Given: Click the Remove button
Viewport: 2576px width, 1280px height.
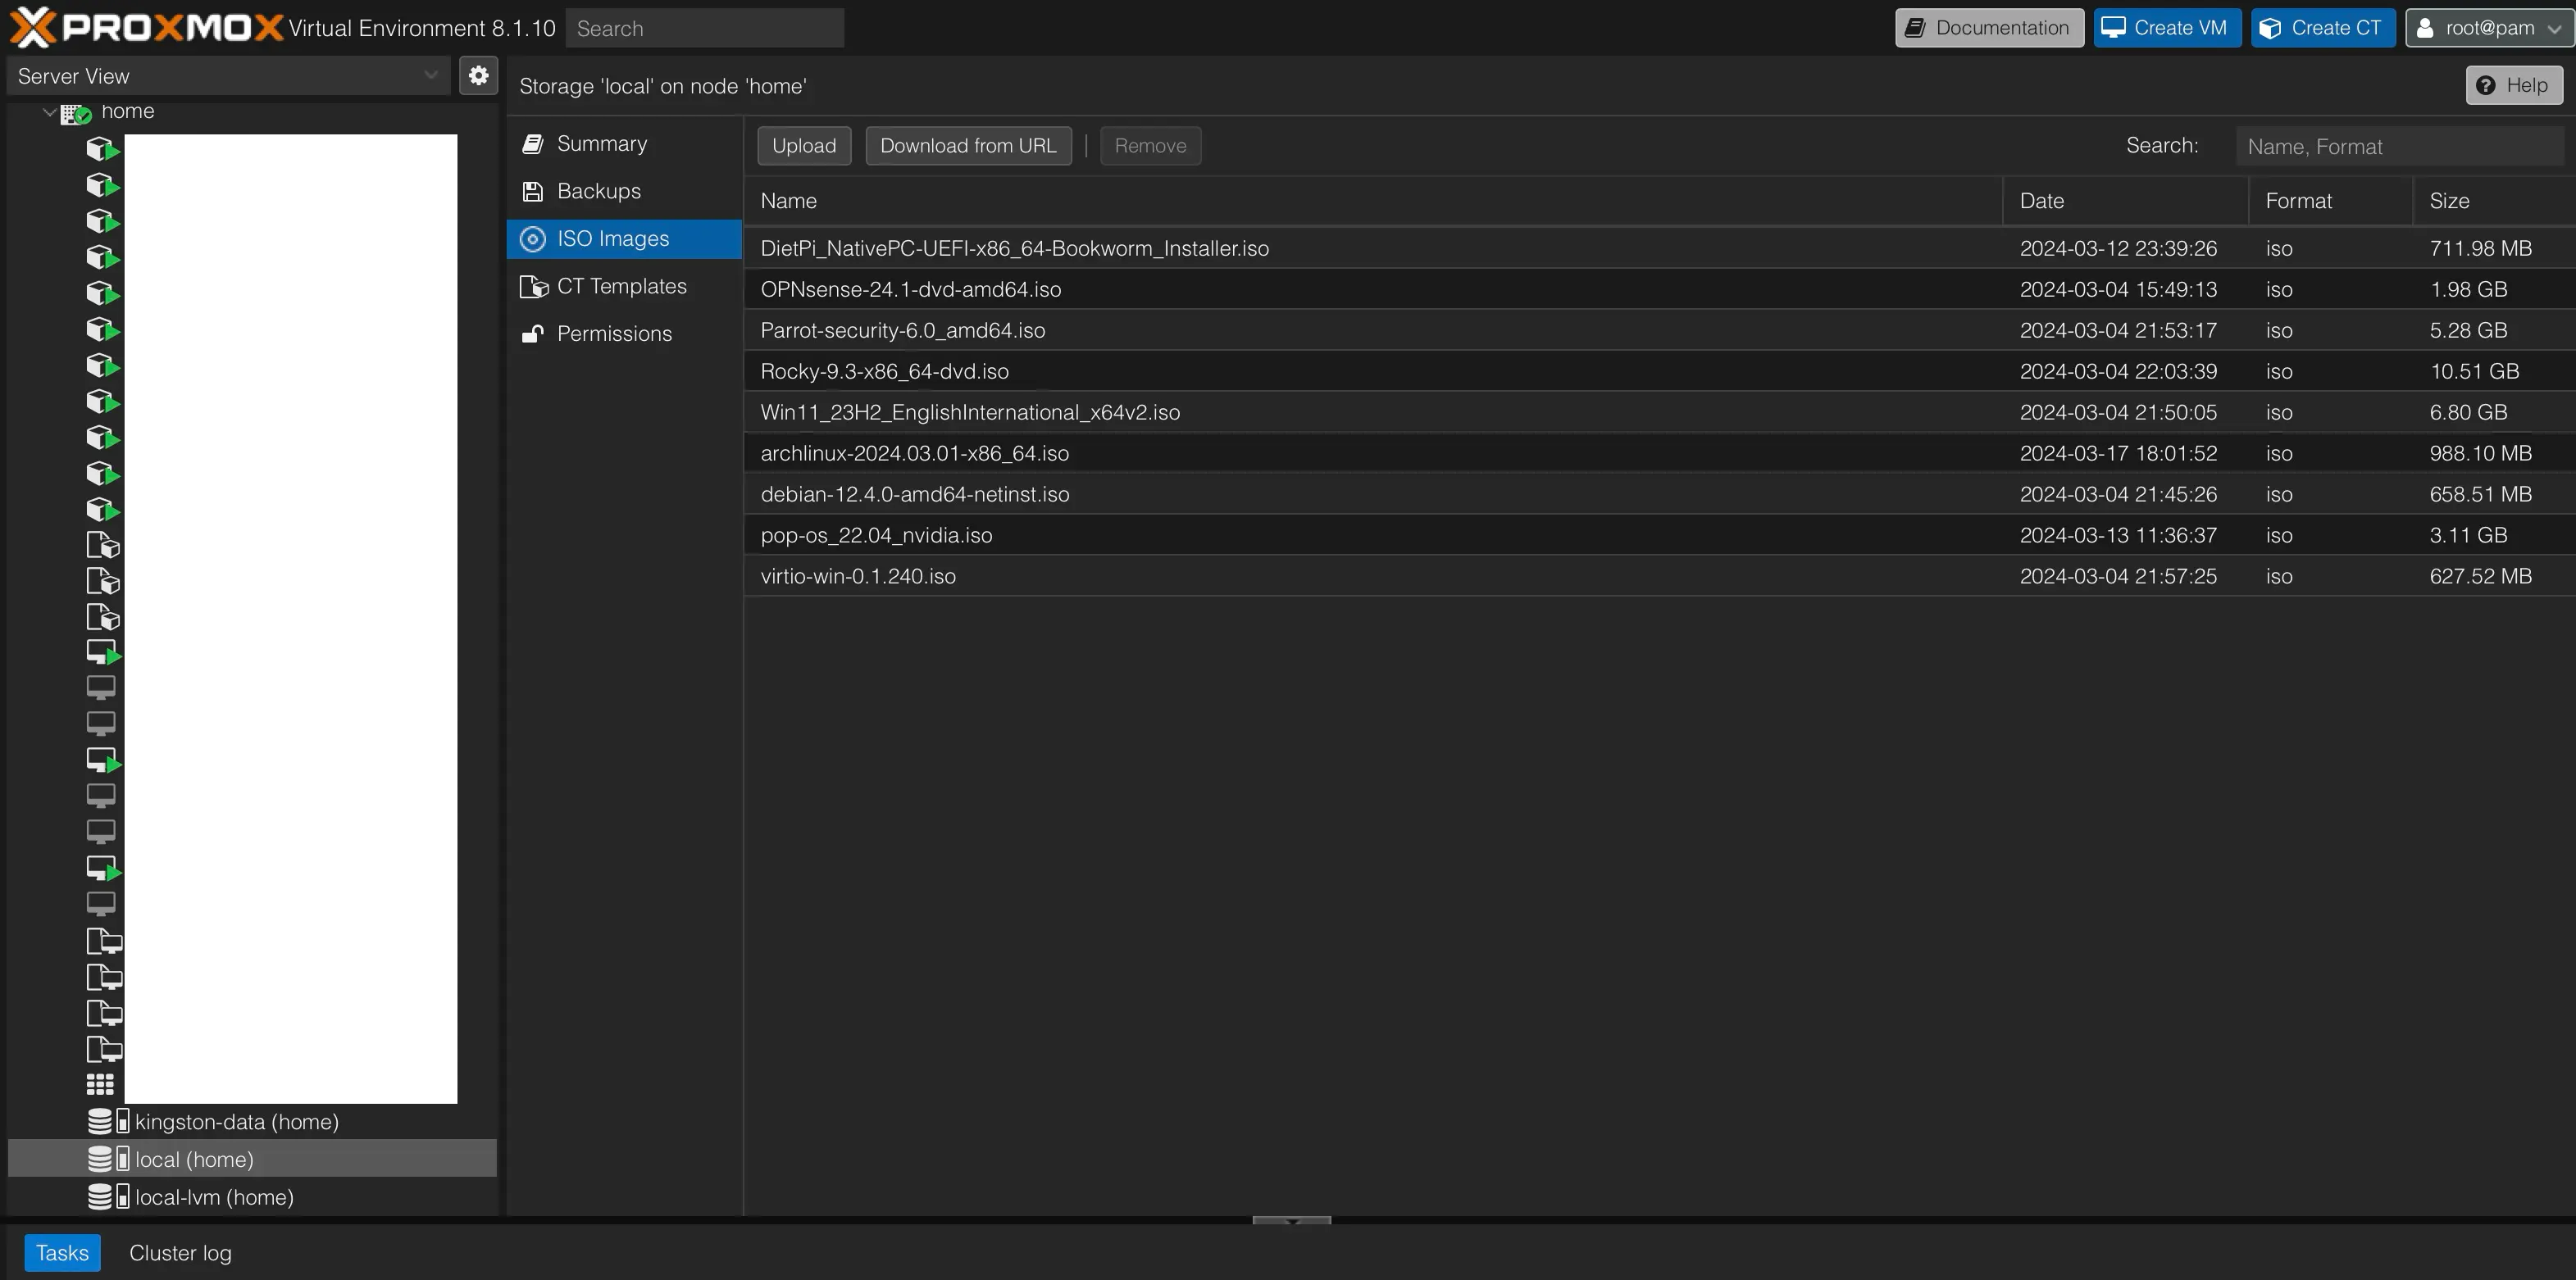Looking at the screenshot, I should (1150, 146).
